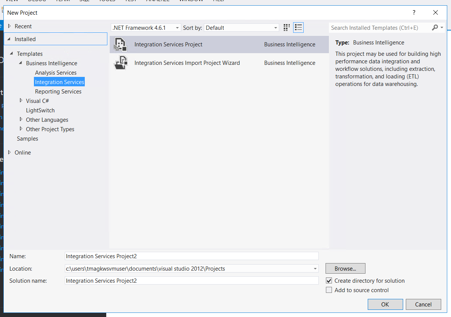This screenshot has height=317, width=451.
Task: Click Other Project Types label
Action: 50,129
